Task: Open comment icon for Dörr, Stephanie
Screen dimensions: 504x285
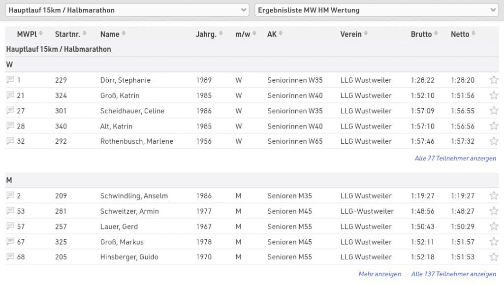Action: click(10, 80)
